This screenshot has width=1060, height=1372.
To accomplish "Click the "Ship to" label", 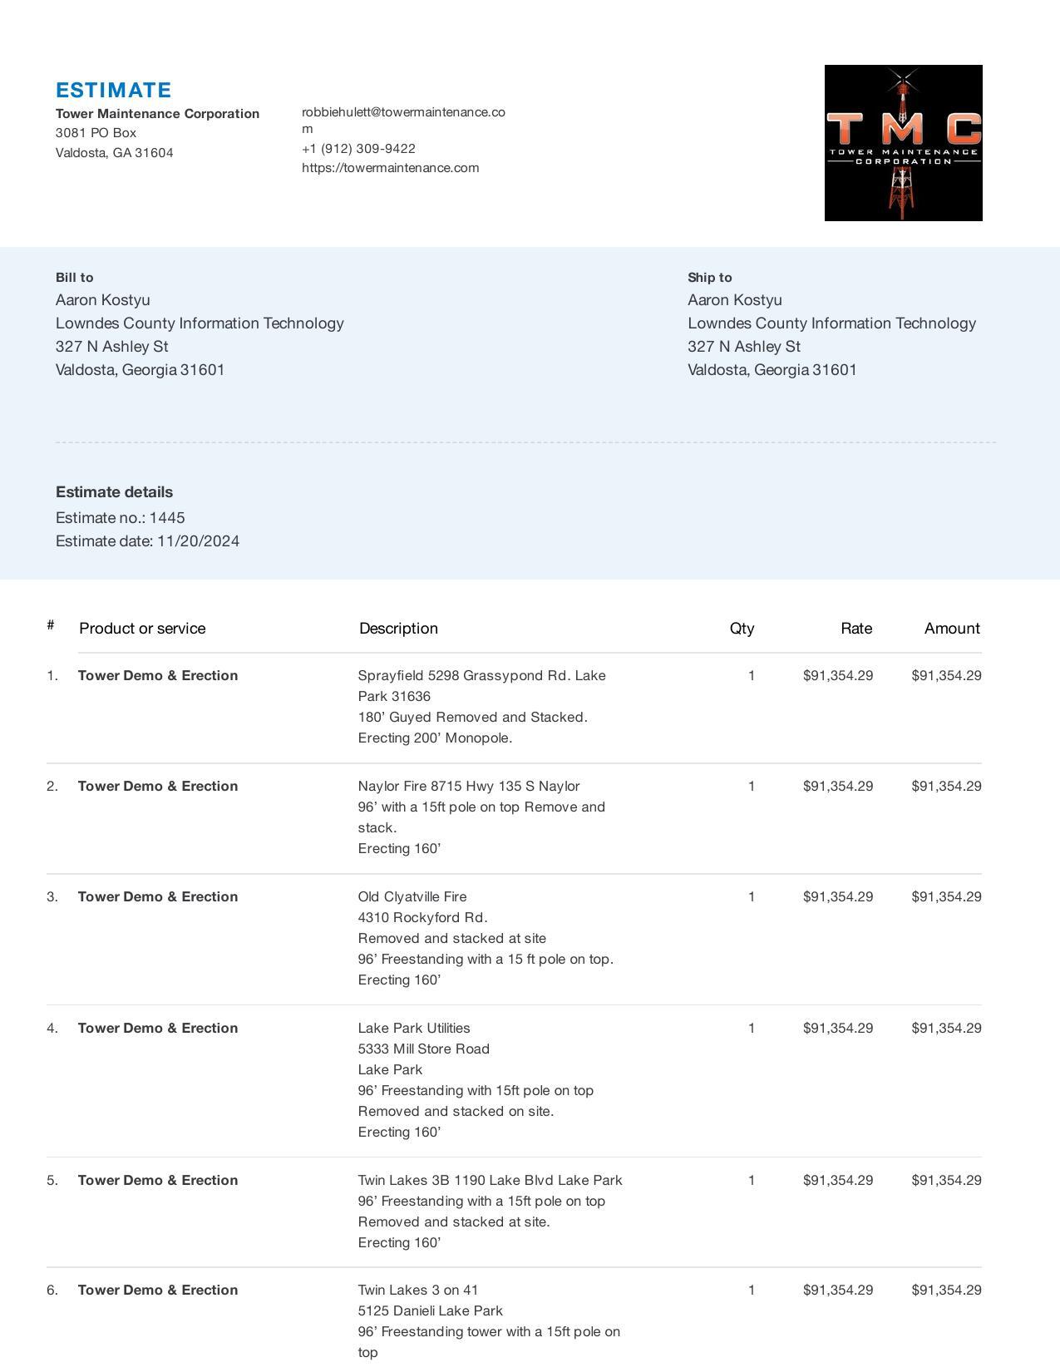I will pos(709,278).
